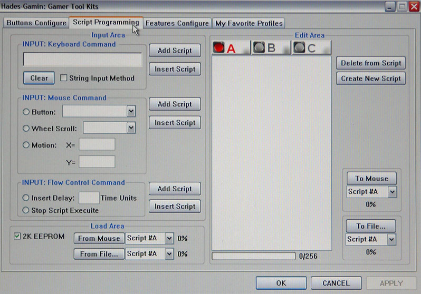This screenshot has height=294, width=421.
Task: Select script slot C record indicator
Action: [299, 47]
